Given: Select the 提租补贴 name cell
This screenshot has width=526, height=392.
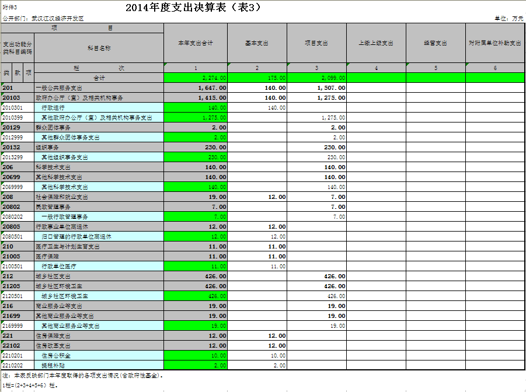Looking at the screenshot, I should tap(99, 365).
